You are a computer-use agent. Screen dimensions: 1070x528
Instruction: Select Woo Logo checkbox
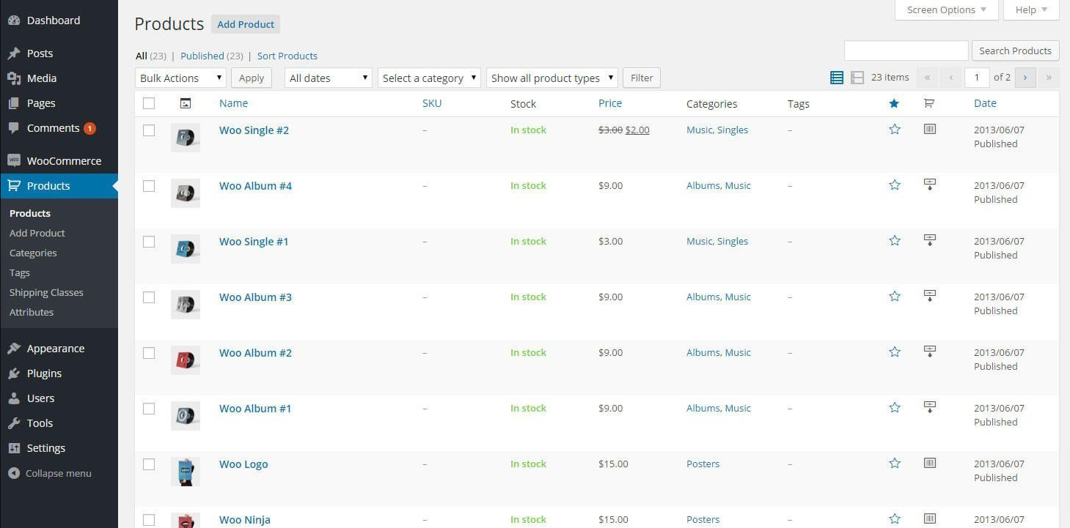coord(149,464)
